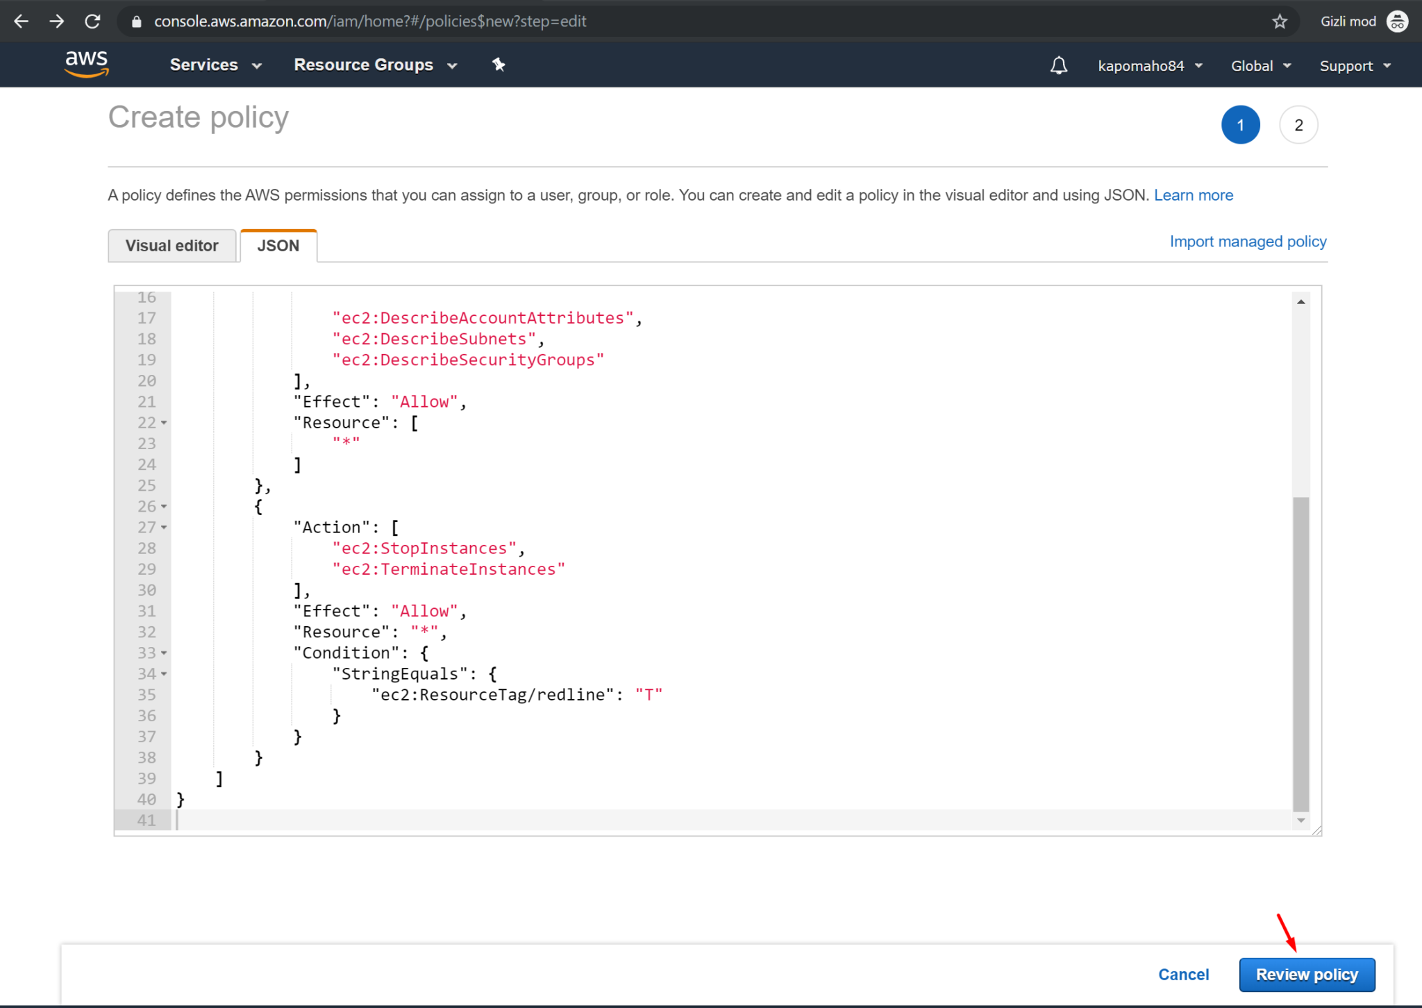Switch to the Visual editor tab

(172, 246)
